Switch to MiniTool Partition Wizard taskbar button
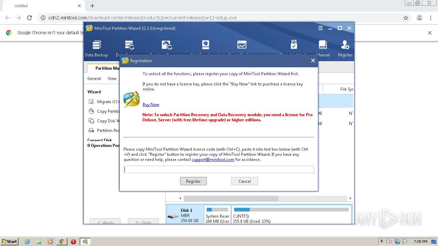The width and height of the screenshot is (438, 246). click(85, 242)
